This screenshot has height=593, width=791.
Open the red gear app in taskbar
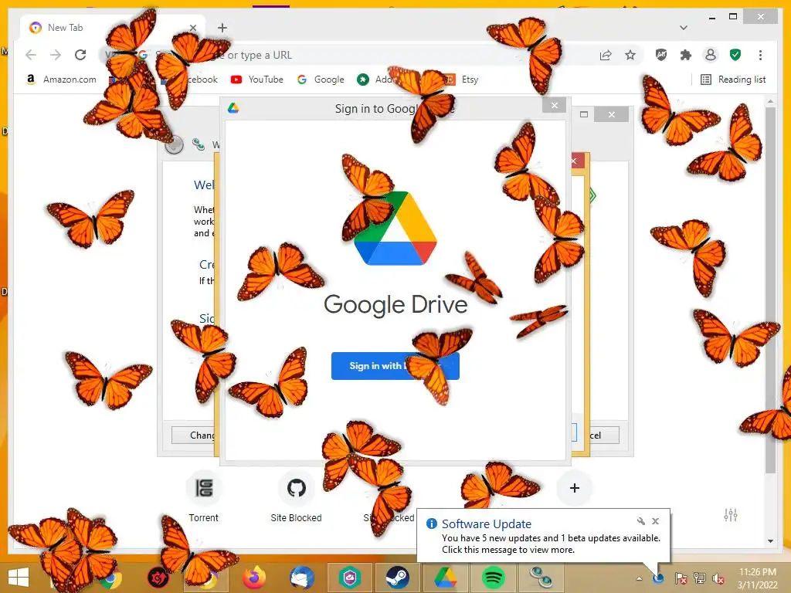pos(158,578)
